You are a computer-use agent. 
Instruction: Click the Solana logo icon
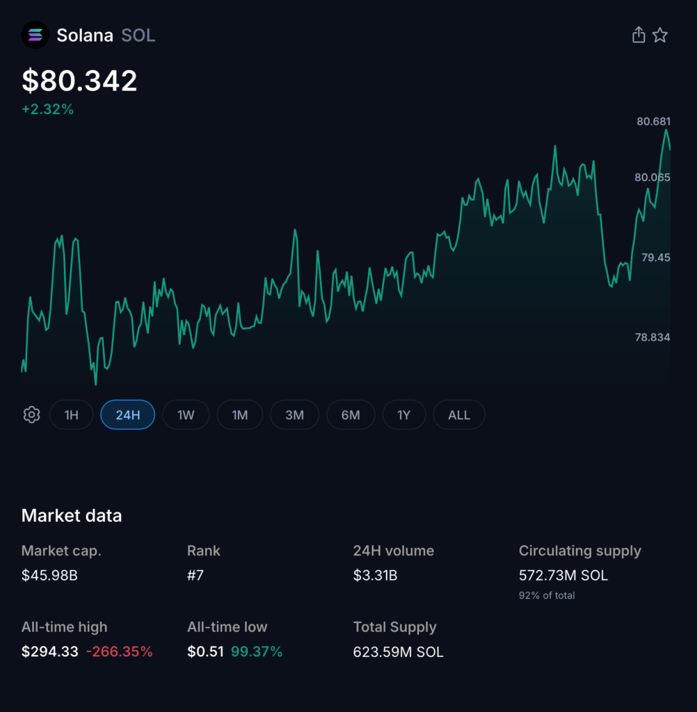[x=34, y=35]
